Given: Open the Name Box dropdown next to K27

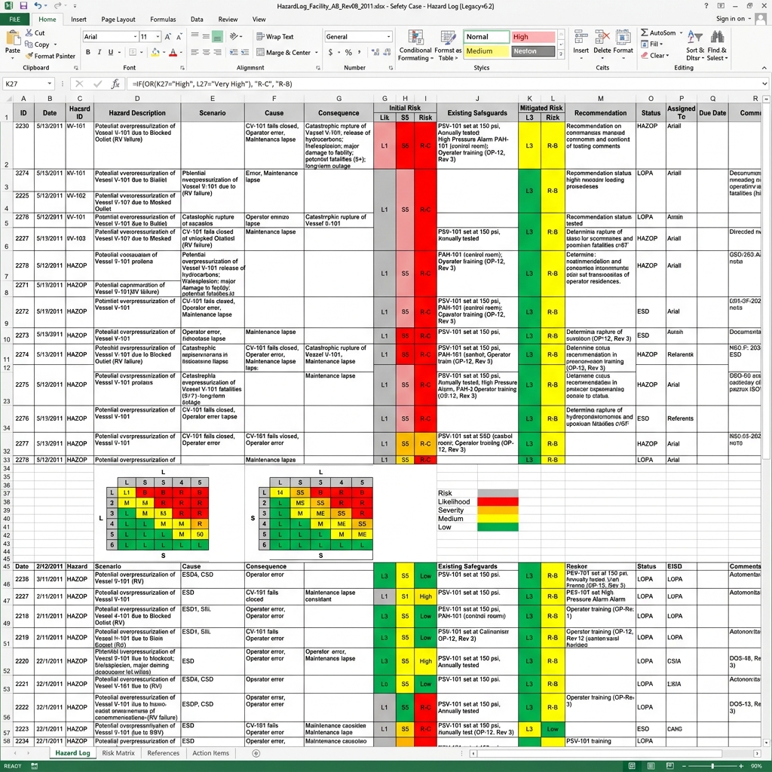Looking at the screenshot, I should 49,84.
